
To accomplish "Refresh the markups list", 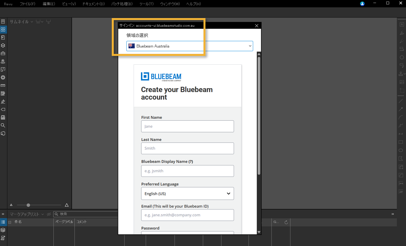I will [286, 222].
